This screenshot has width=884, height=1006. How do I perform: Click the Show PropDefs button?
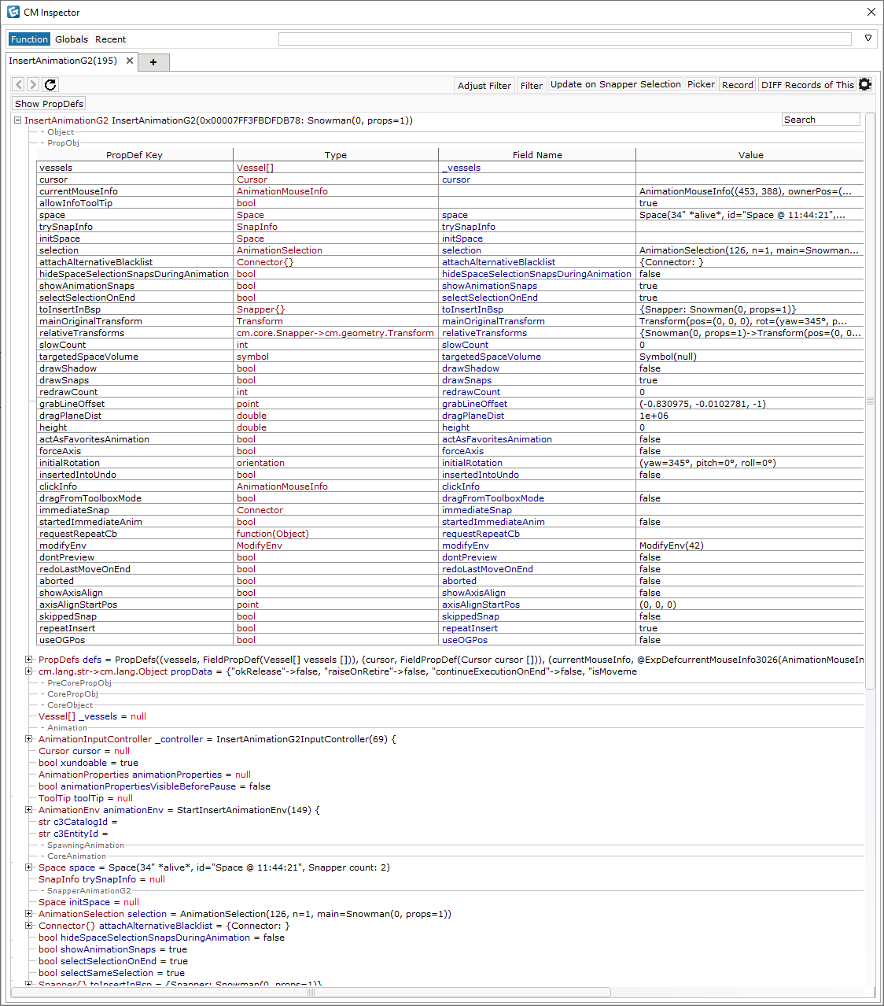[49, 104]
